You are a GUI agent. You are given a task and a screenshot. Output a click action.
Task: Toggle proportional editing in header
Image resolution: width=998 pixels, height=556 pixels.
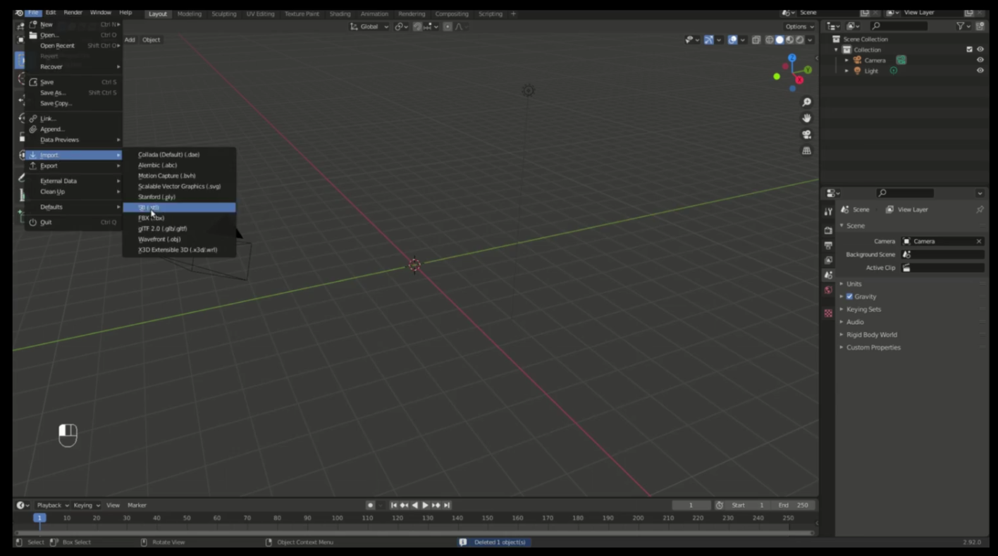(x=448, y=27)
